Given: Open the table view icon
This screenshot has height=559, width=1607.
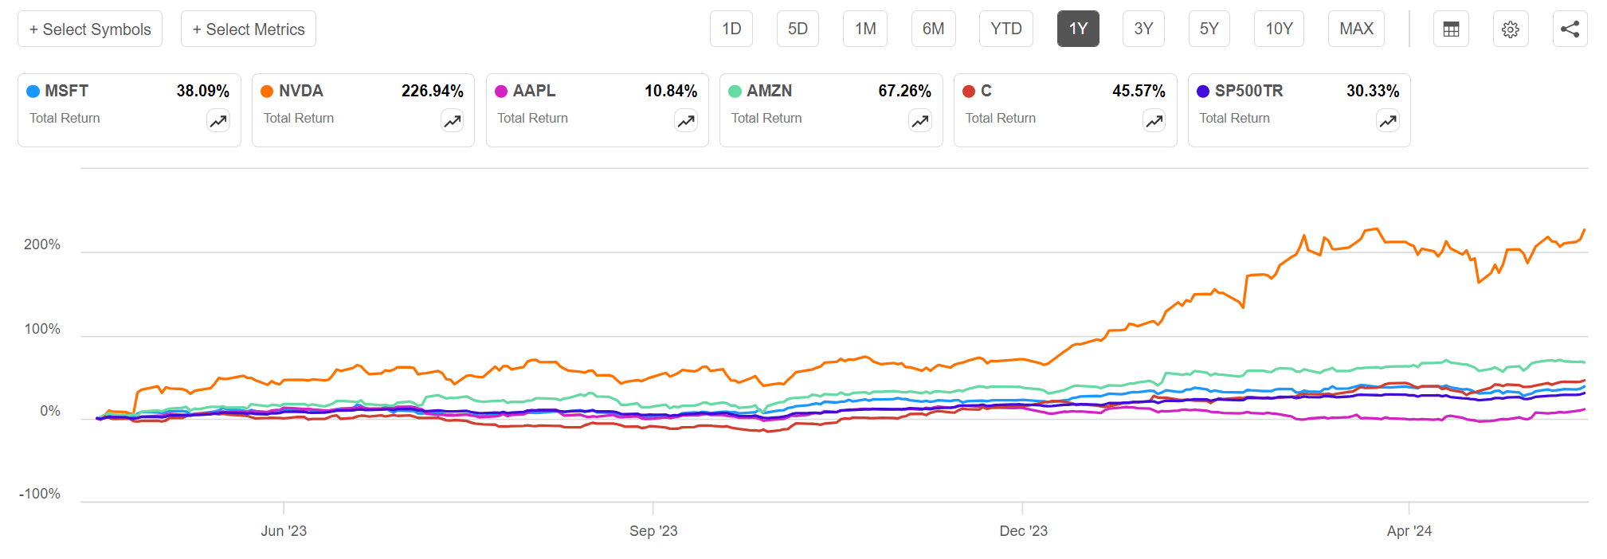Looking at the screenshot, I should click(x=1451, y=28).
